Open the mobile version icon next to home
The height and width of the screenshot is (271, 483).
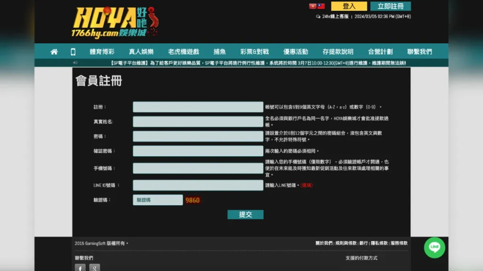72,52
